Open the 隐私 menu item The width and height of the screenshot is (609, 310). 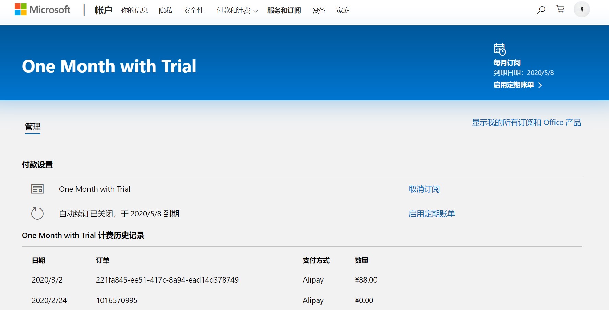(x=166, y=11)
